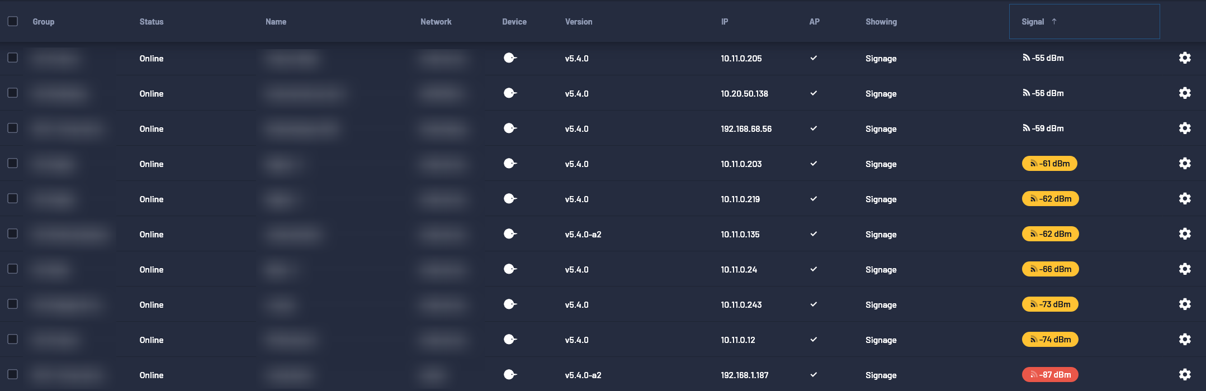The height and width of the screenshot is (391, 1206).
Task: Click the red -87 dBm signal badge
Action: click(x=1049, y=375)
